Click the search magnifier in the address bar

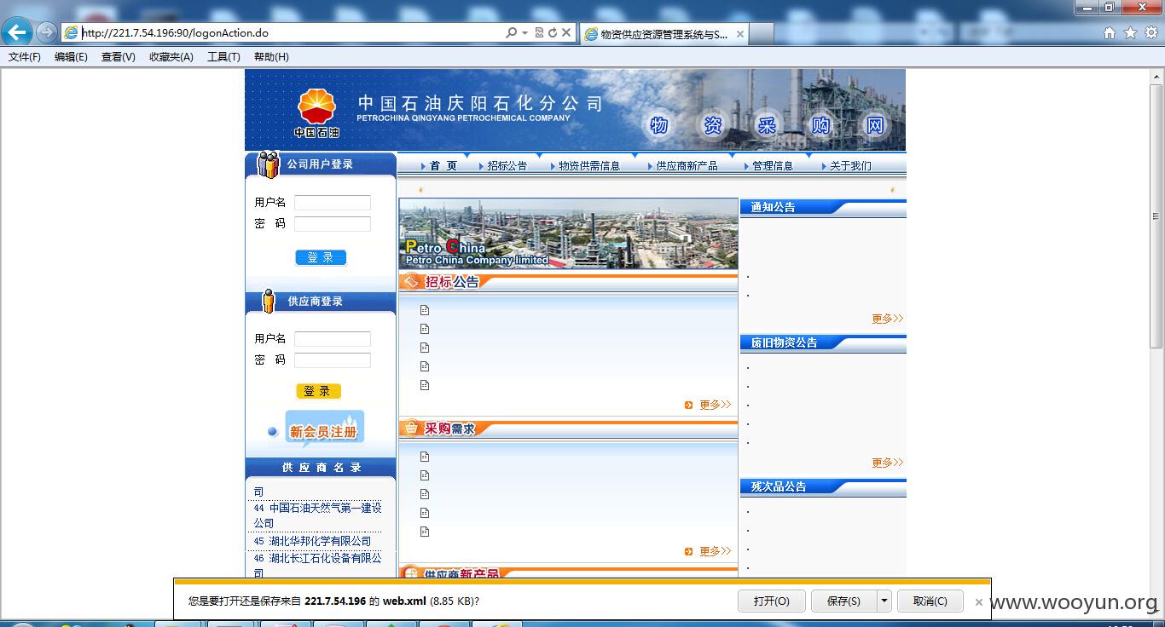(x=511, y=33)
